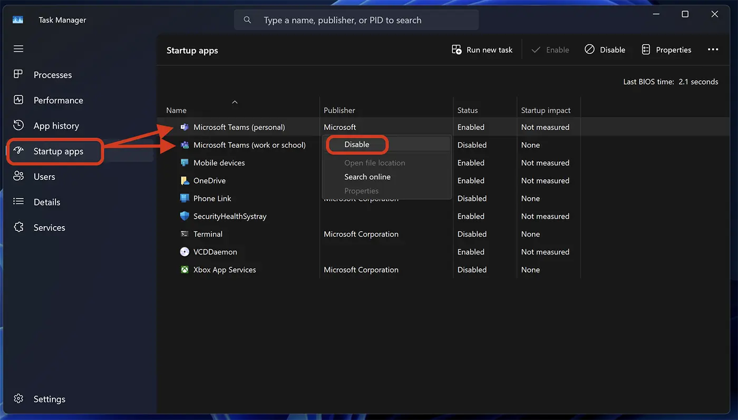Select the Xbox App Services row name
The height and width of the screenshot is (420, 738).
pos(225,270)
